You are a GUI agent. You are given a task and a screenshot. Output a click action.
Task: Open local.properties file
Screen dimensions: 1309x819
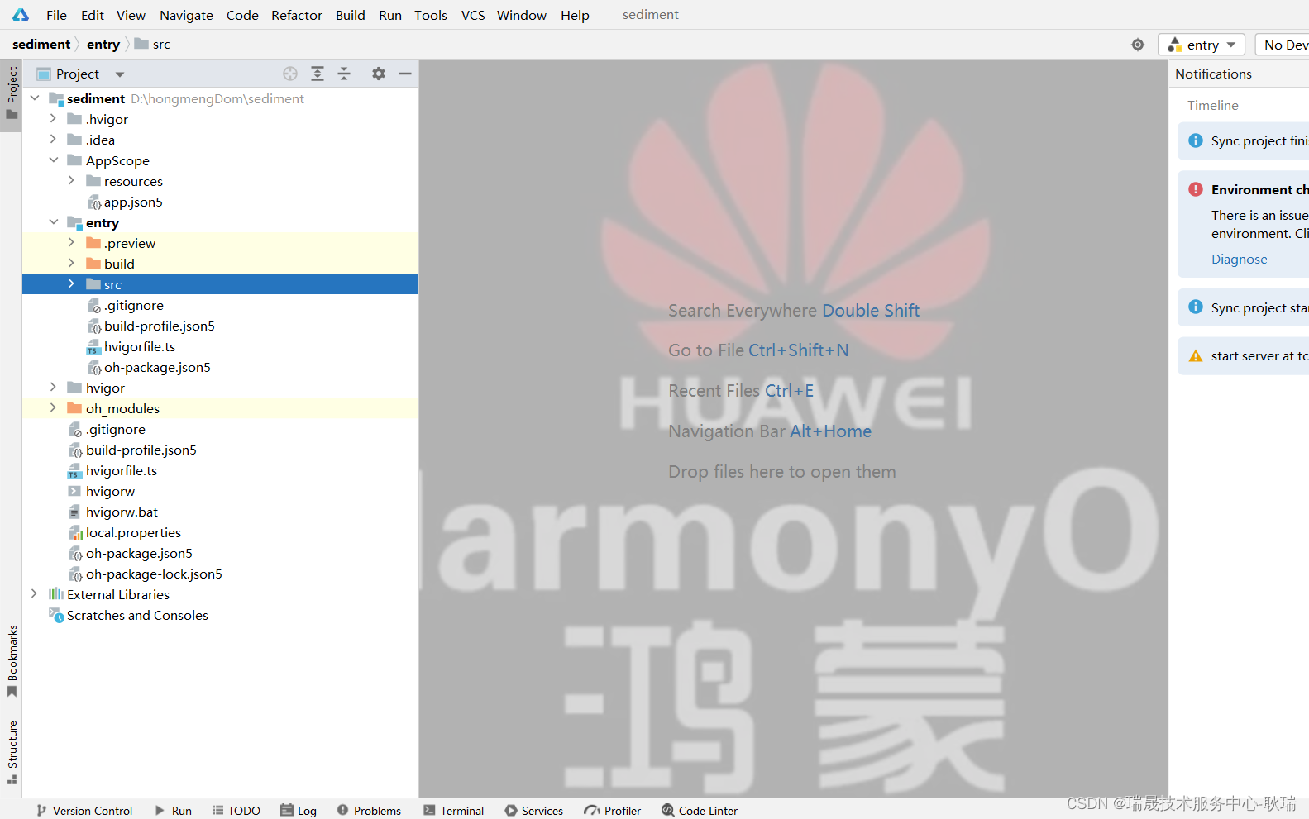[x=124, y=532]
